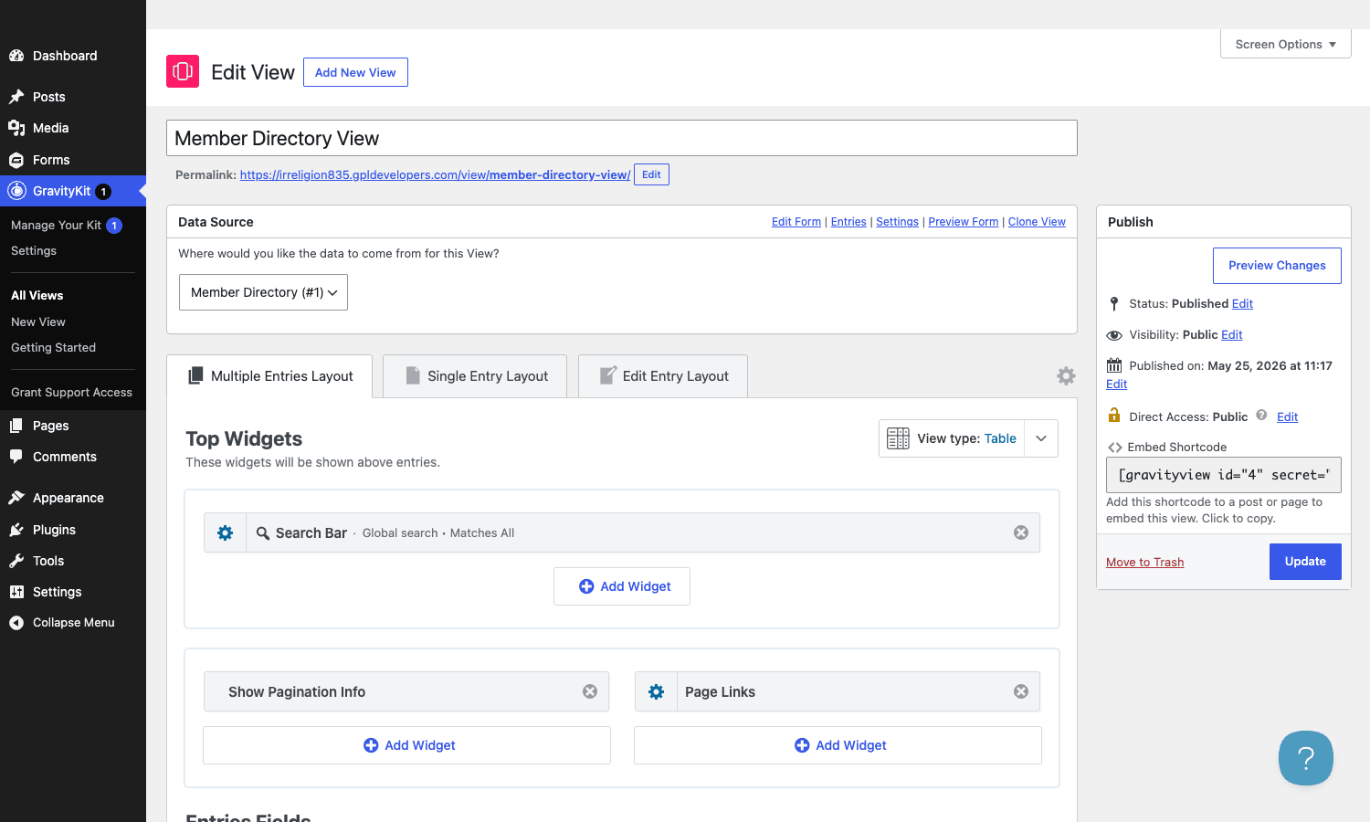Switch to Single Entry Layout tab
The width and height of the screenshot is (1370, 822).
click(475, 376)
